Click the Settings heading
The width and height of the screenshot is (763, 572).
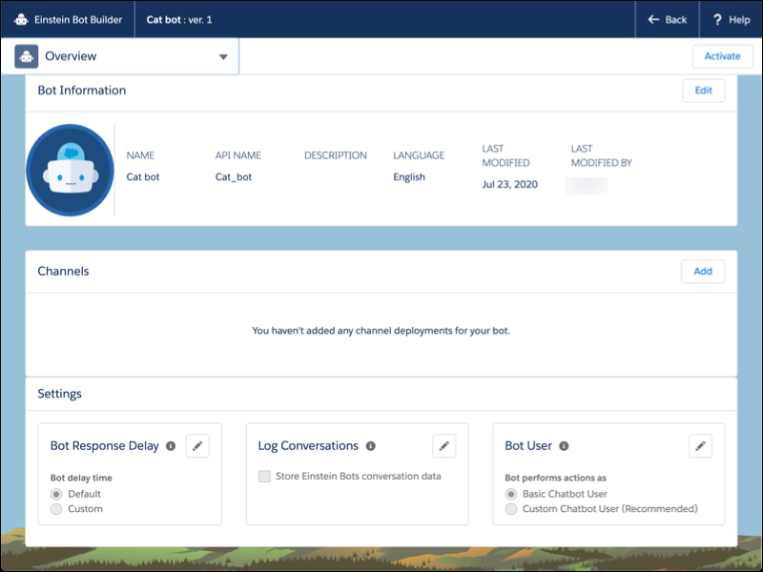[x=59, y=394]
